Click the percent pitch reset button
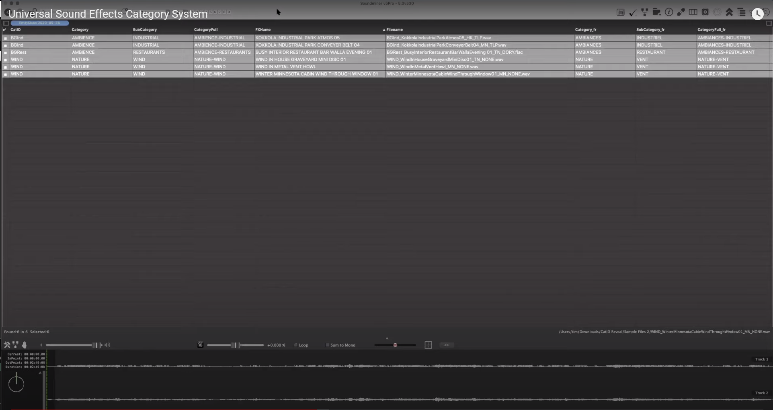The height and width of the screenshot is (410, 773). (x=200, y=345)
